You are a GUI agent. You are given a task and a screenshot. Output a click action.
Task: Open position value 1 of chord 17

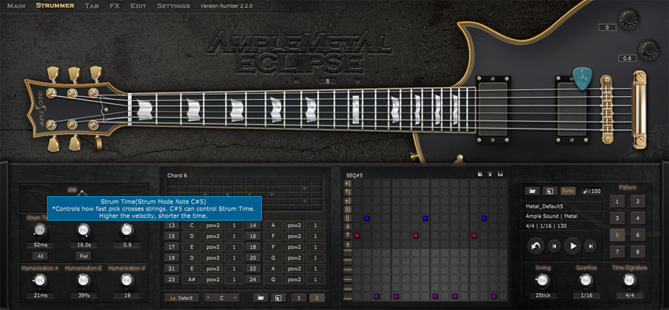[x=235, y=247]
